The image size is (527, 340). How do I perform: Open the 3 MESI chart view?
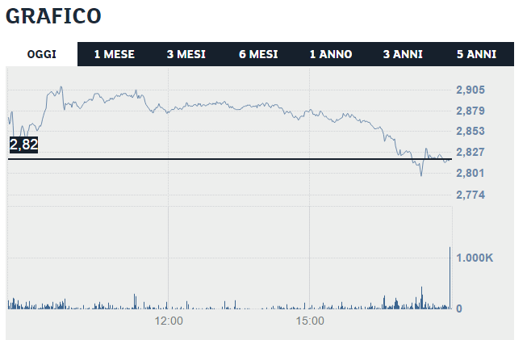click(x=186, y=54)
